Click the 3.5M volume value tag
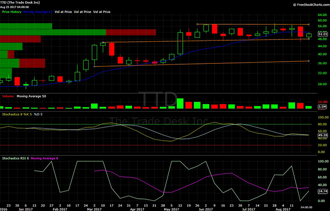330x211 pixels. 322,107
